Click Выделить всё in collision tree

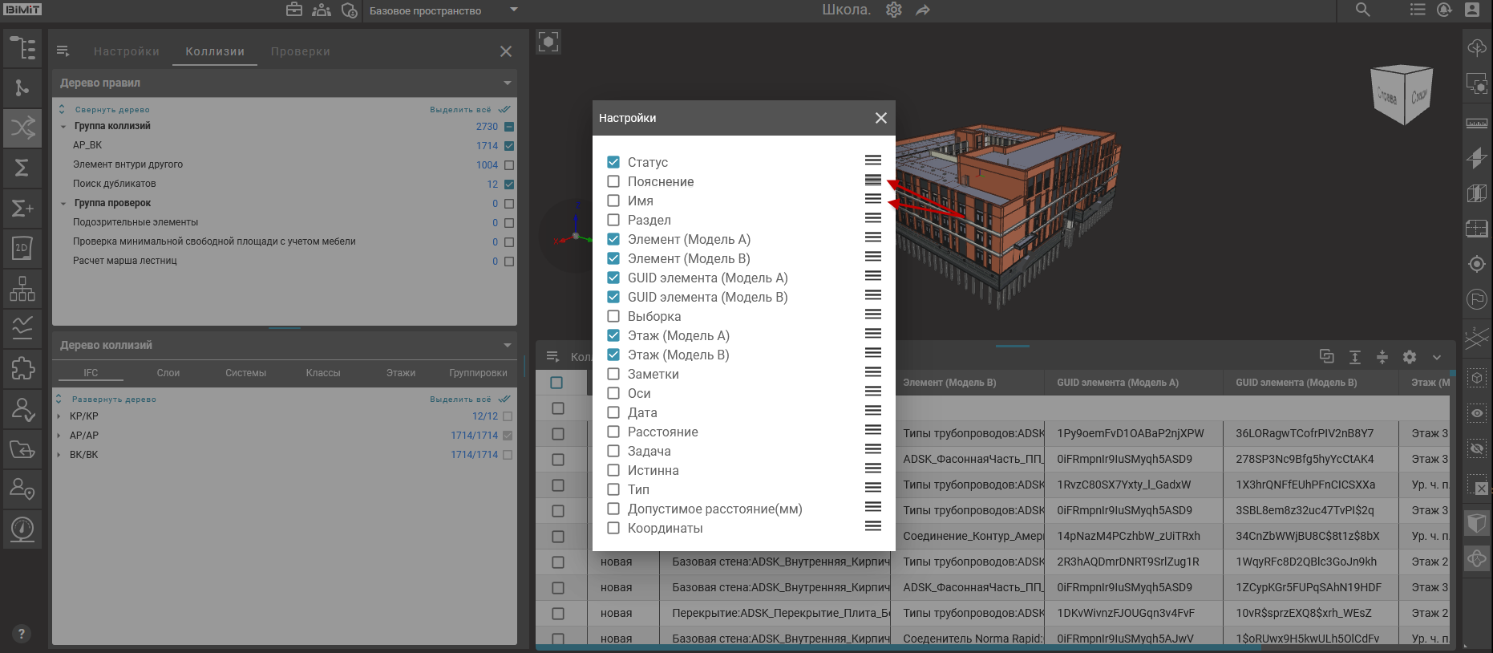[460, 400]
